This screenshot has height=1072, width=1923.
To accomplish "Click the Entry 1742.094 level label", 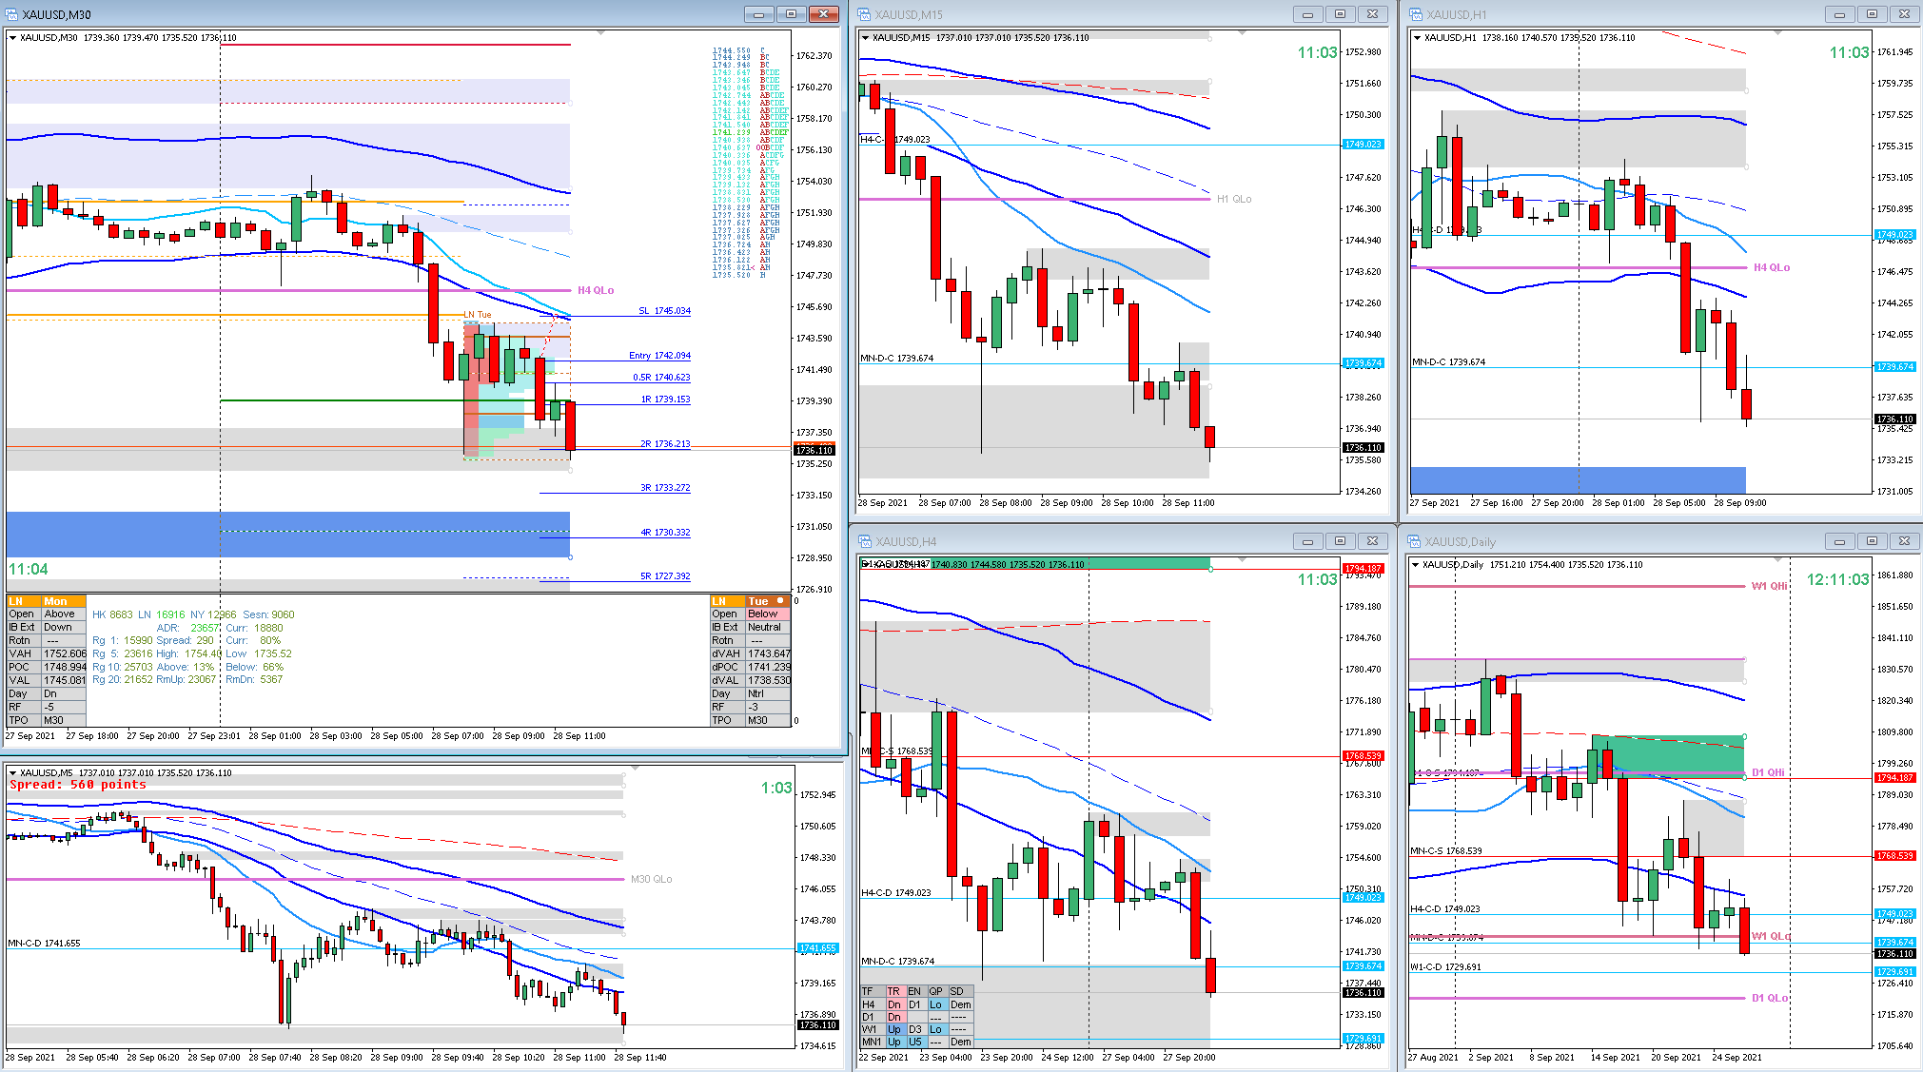I will 659,356.
